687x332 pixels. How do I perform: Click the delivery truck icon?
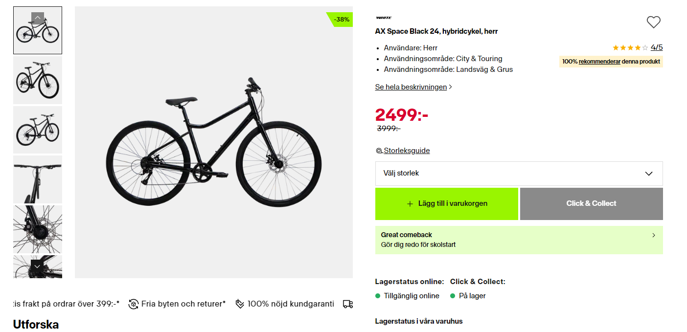coord(348,304)
